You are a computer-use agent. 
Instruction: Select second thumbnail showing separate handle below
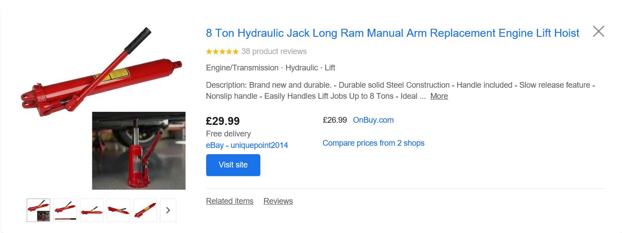click(x=65, y=210)
